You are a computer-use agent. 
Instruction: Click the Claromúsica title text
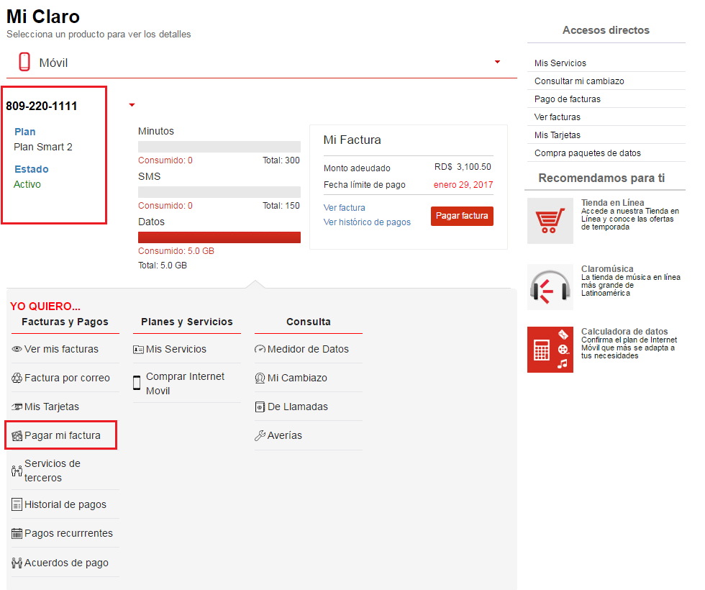(607, 268)
